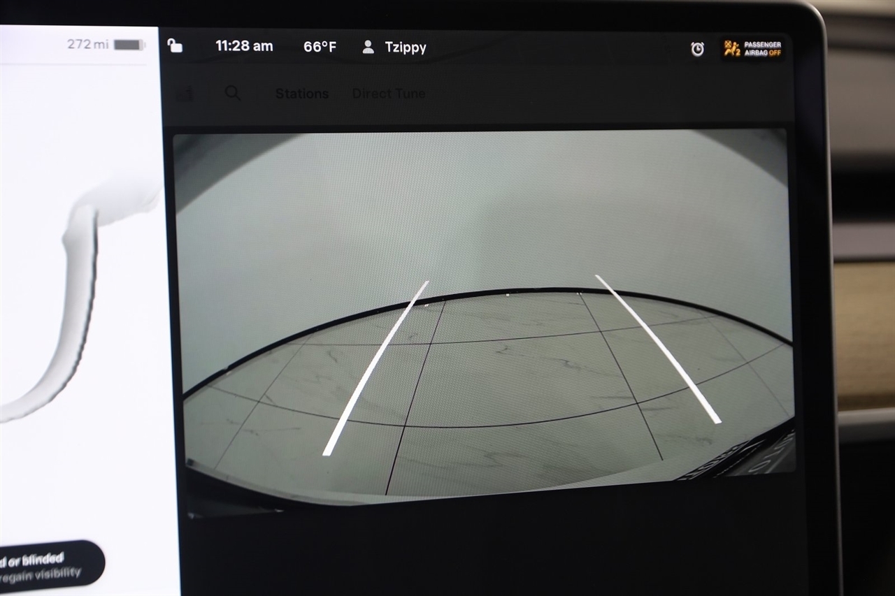The width and height of the screenshot is (895, 596).
Task: Switch to the Stations tab
Action: (x=302, y=94)
